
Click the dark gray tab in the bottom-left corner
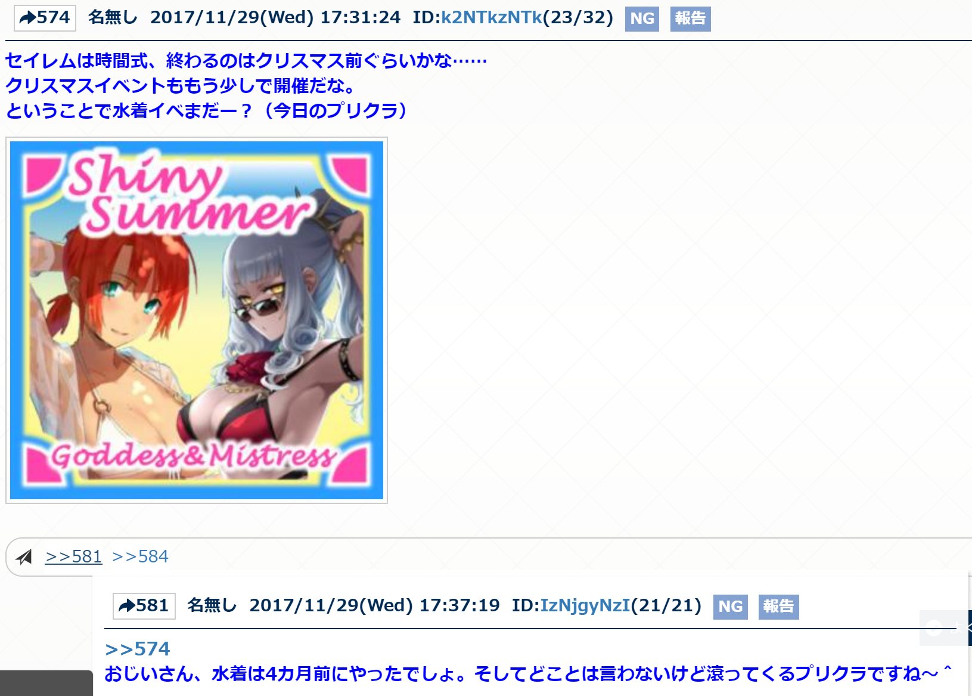point(46,683)
